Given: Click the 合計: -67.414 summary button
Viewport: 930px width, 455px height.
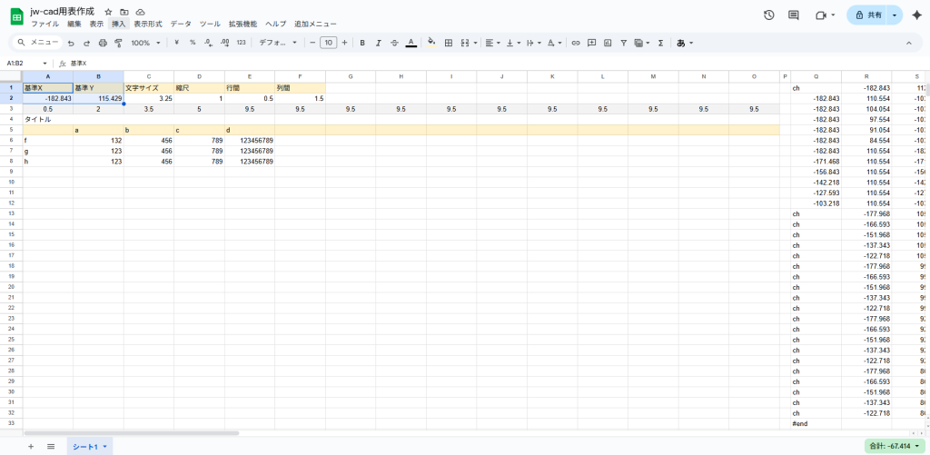Looking at the screenshot, I should tap(895, 446).
